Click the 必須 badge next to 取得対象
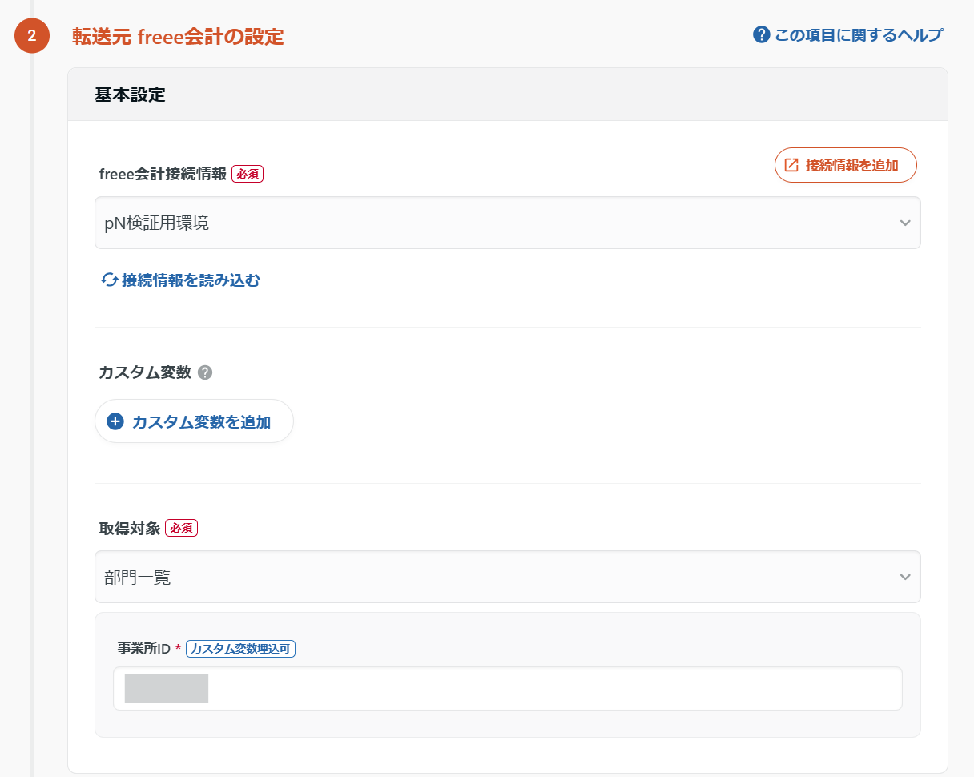 181,528
